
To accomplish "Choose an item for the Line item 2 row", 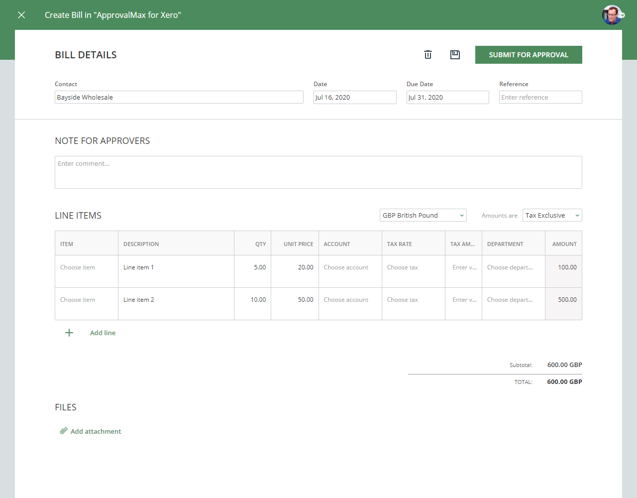I will pyautogui.click(x=87, y=304).
